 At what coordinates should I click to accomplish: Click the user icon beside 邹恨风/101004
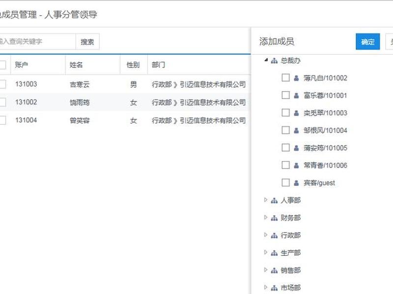[296, 130]
